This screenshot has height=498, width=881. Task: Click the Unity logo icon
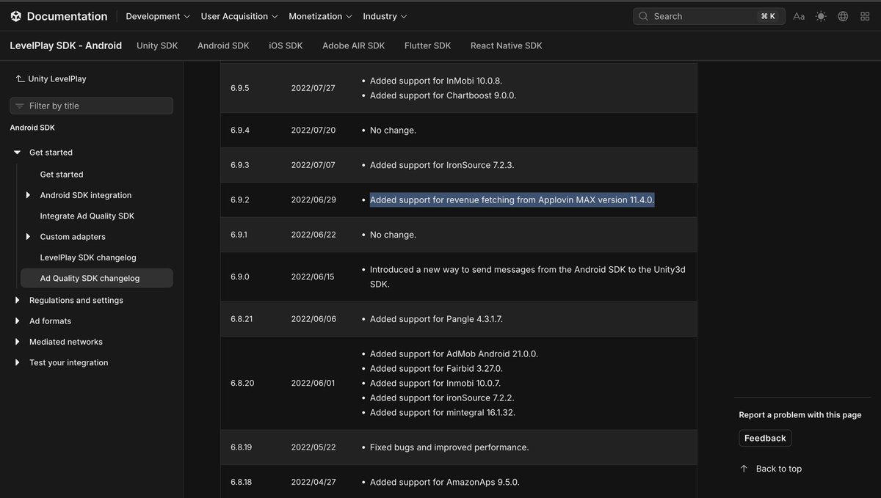(x=16, y=16)
